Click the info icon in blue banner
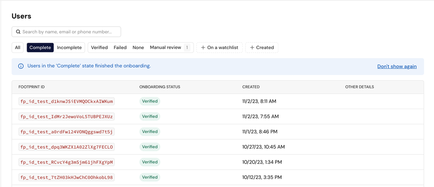 [x=21, y=66]
